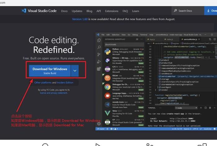
Task: Click the ESLint extension logo
Action: [108, 78]
